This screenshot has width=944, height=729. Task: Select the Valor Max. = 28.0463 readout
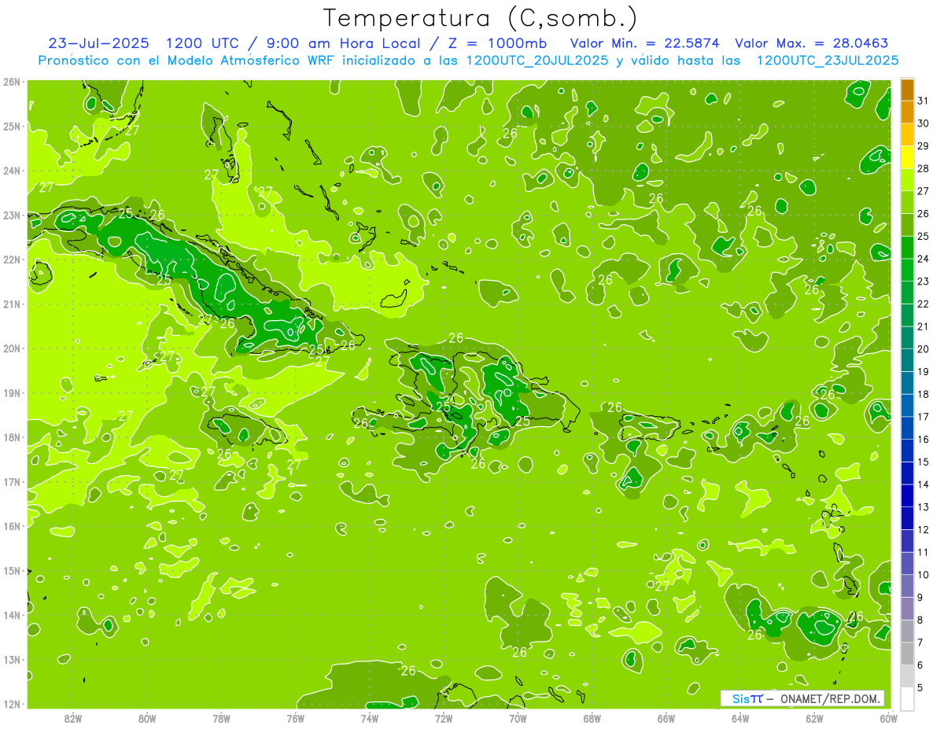click(811, 42)
